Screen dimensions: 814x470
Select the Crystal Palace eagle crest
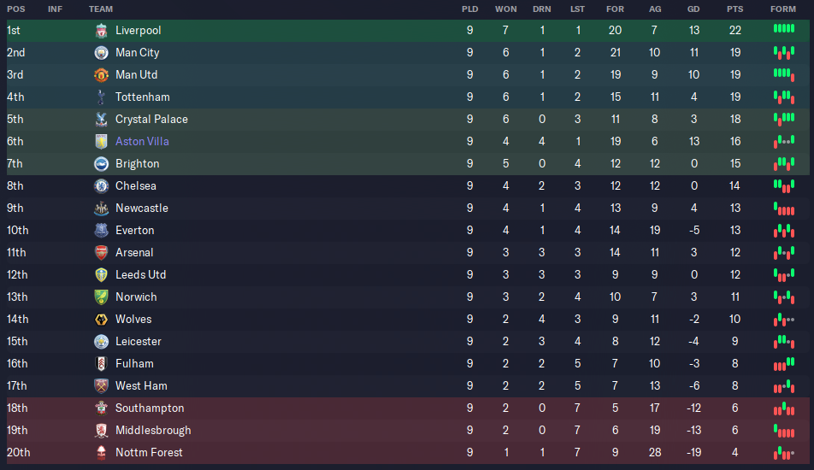click(101, 120)
